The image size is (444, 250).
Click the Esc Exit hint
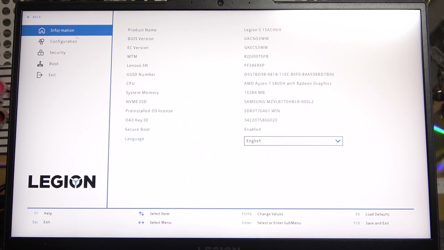pos(41,222)
